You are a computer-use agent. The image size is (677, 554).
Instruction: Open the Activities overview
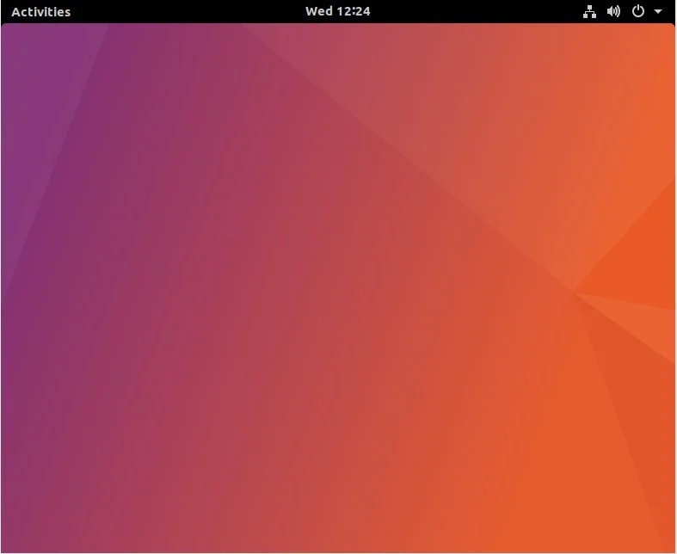click(41, 12)
